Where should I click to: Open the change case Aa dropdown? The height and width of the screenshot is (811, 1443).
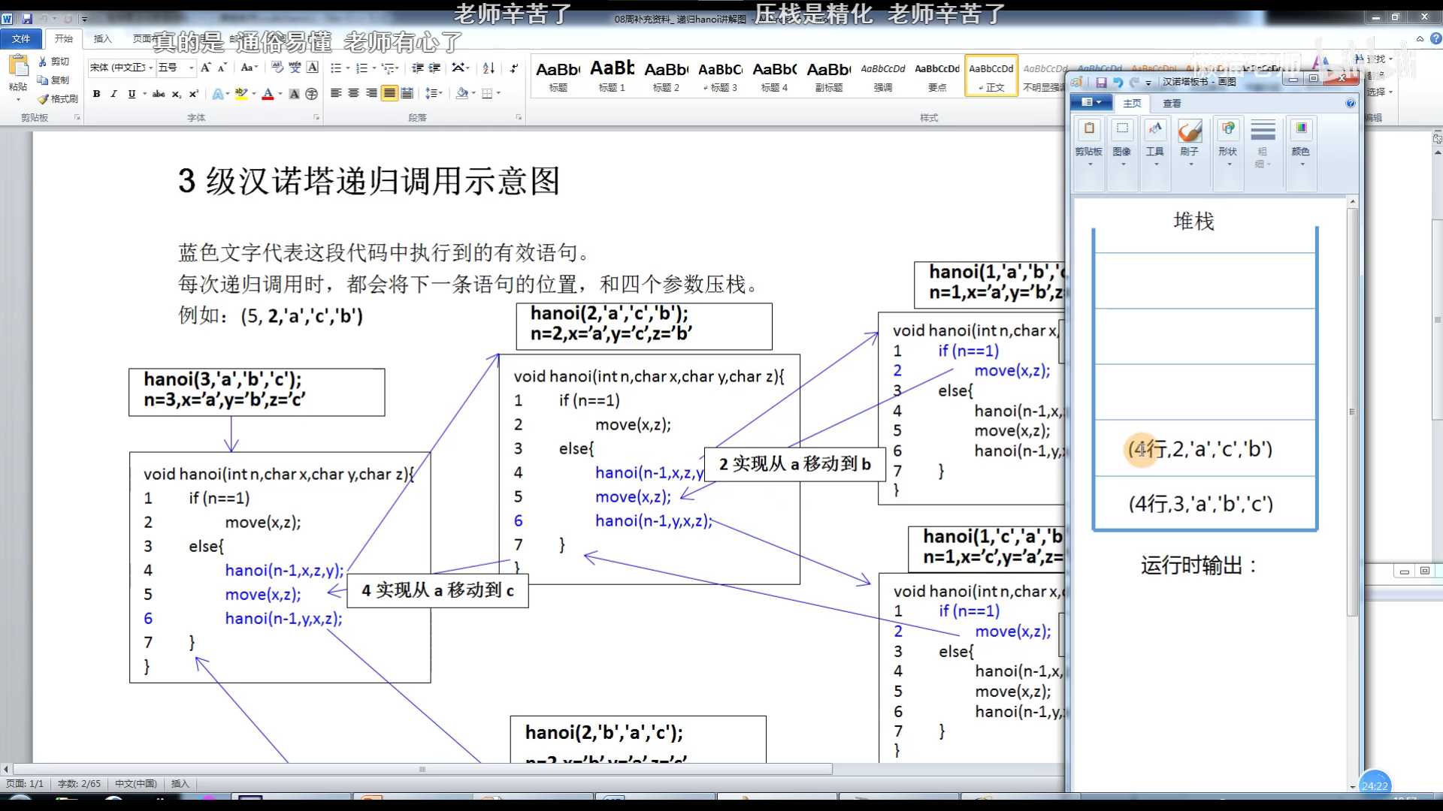pyautogui.click(x=250, y=68)
